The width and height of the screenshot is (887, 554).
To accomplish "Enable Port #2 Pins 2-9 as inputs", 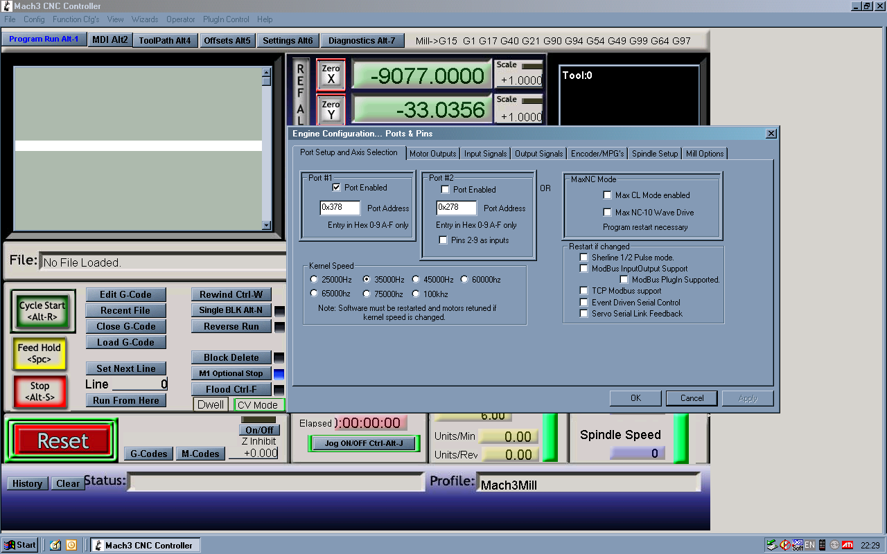I will 443,240.
